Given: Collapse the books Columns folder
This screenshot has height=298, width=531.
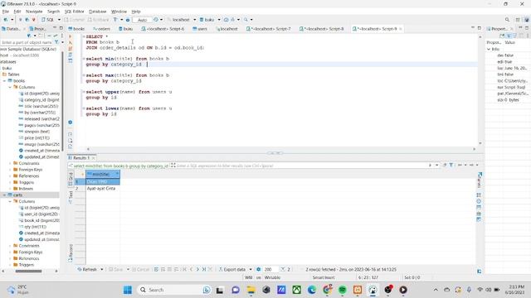Looking at the screenshot, I should pyautogui.click(x=10, y=87).
